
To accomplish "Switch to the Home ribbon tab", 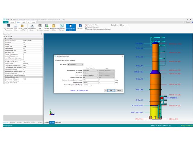I will [12, 22].
